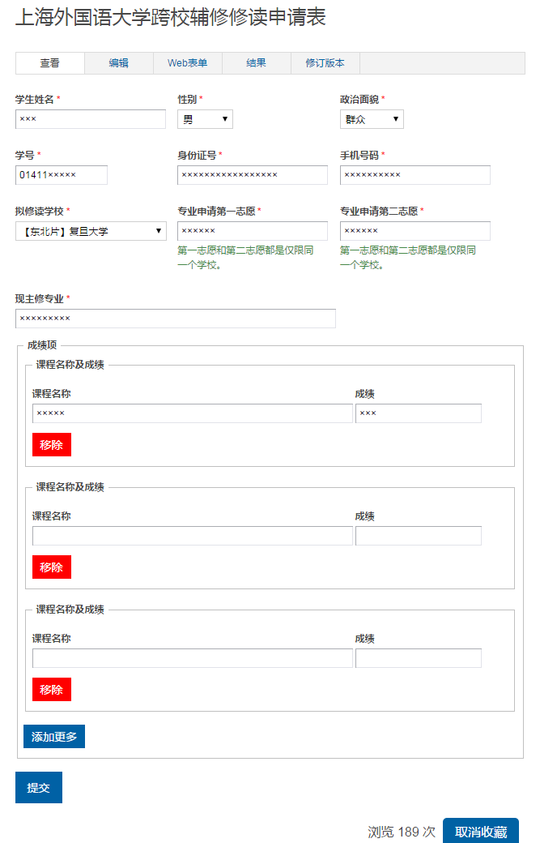This screenshot has height=843, width=540.
Task: Focus the 学号 text field
Action: click(x=61, y=175)
